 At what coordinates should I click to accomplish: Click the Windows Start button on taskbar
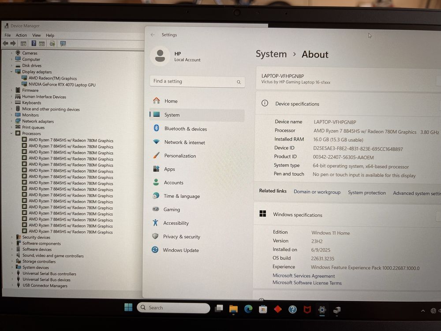(128, 307)
